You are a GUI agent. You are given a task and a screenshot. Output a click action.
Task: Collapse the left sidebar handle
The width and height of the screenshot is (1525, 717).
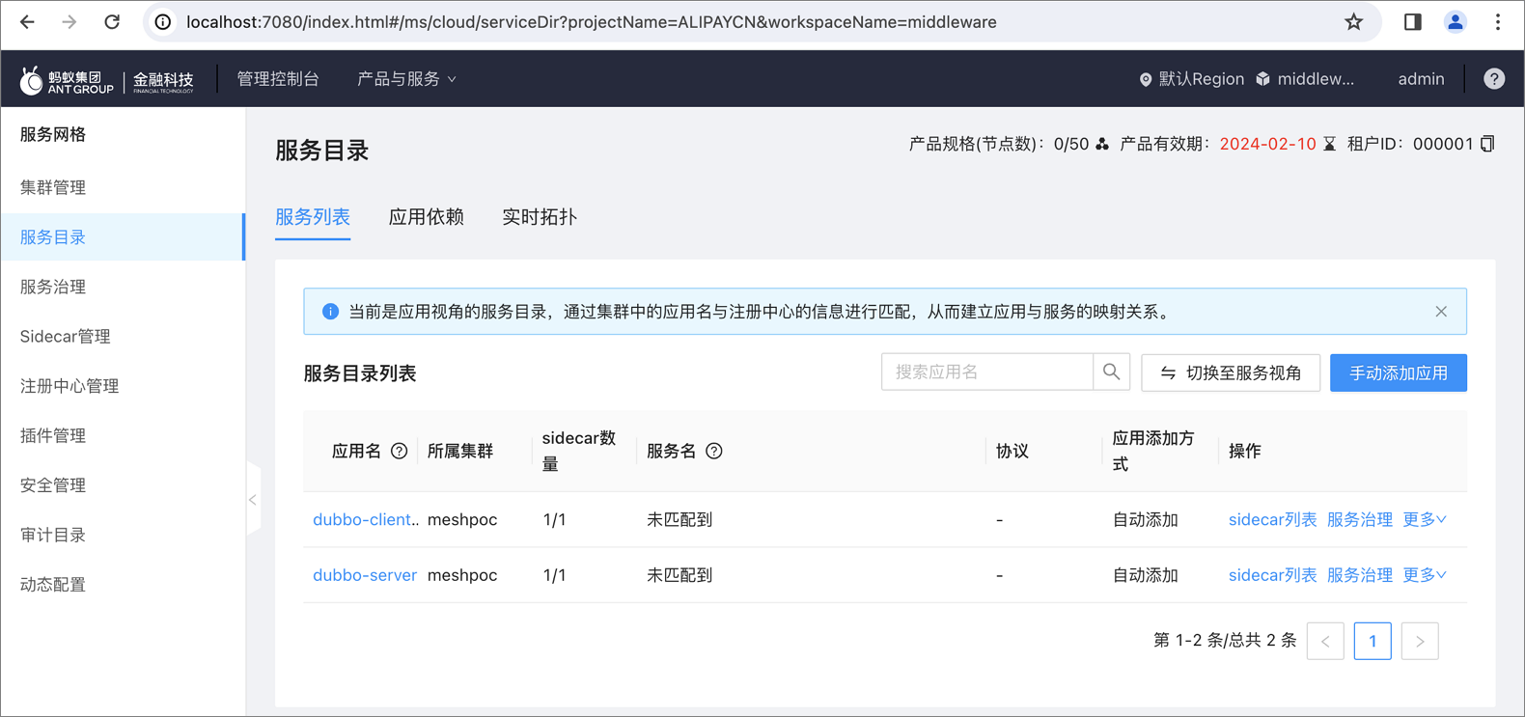(x=253, y=500)
